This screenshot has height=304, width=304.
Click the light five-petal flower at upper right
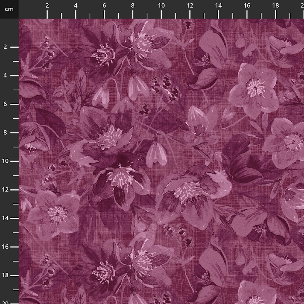255,88
